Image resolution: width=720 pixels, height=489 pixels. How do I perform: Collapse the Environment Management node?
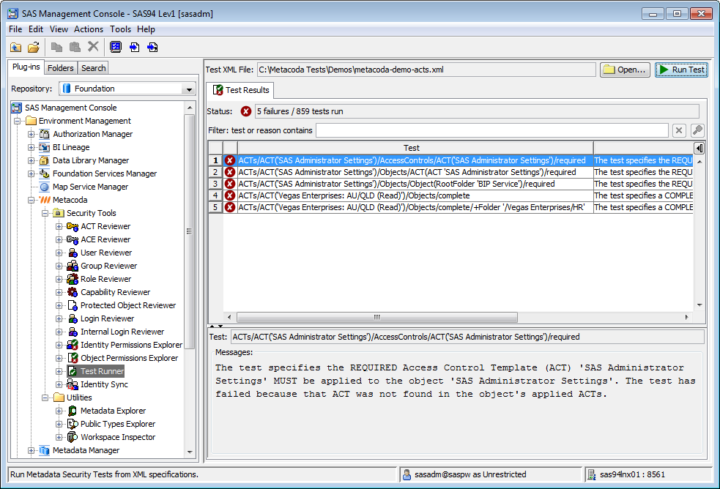(18, 121)
